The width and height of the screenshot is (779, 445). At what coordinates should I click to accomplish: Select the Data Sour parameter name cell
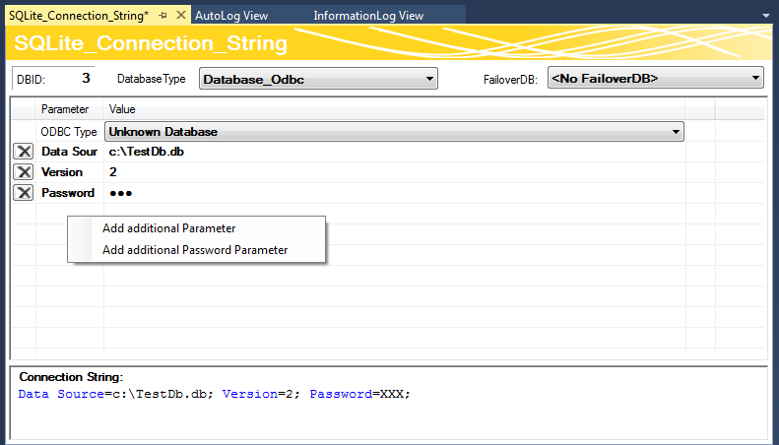70,152
